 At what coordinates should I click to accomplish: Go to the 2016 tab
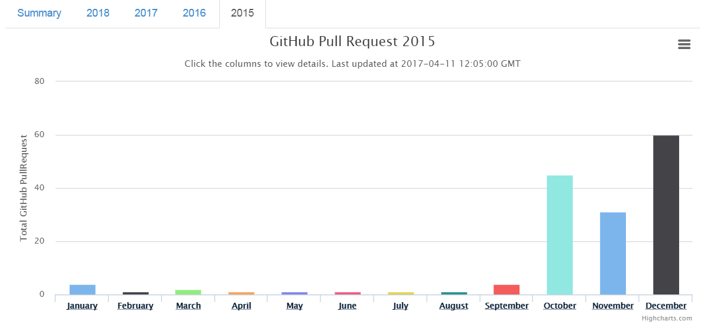click(194, 13)
